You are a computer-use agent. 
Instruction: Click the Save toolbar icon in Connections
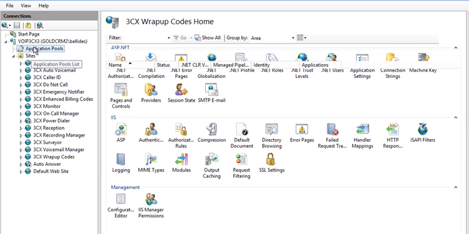point(17,26)
